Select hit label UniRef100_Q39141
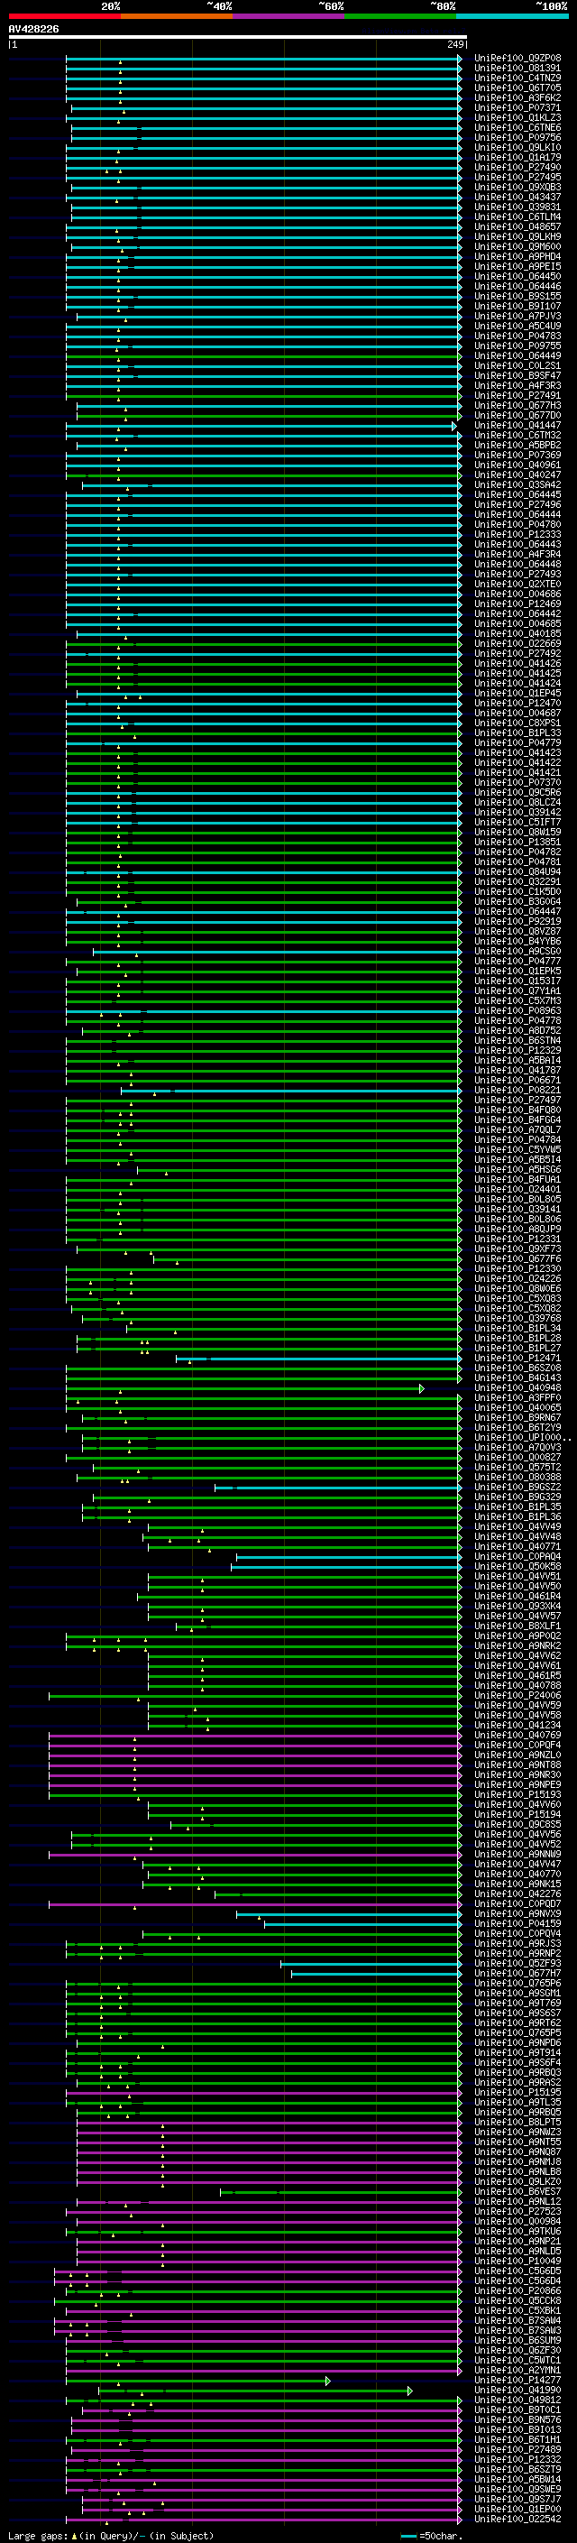Image resolution: width=577 pixels, height=2543 pixels. [517, 1210]
